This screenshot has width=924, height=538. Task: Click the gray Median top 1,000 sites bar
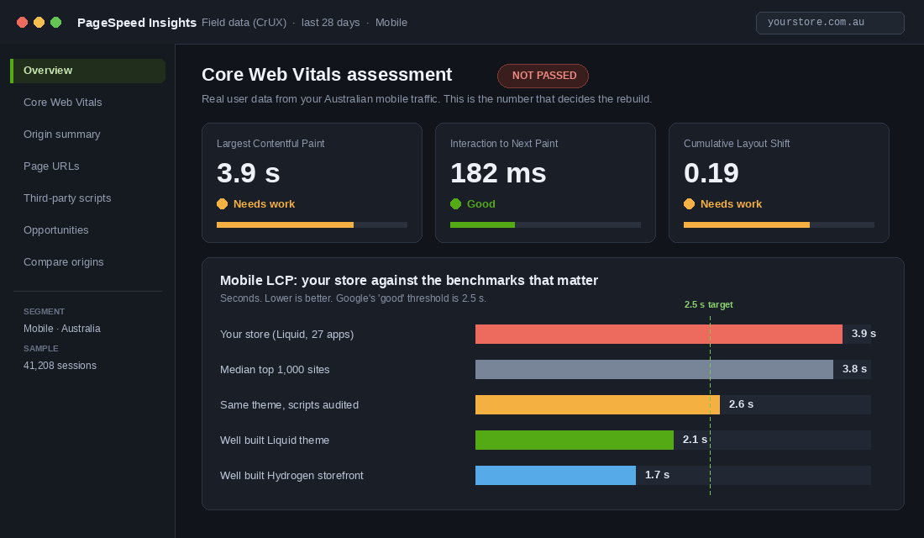(654, 369)
